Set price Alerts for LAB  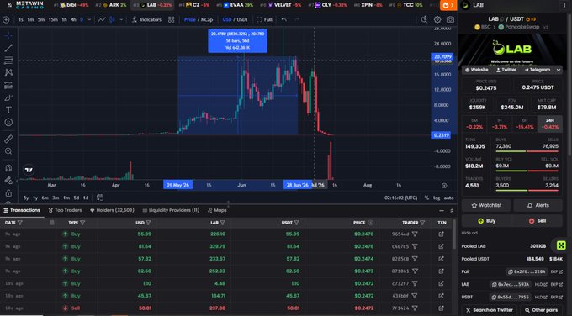pyautogui.click(x=538, y=206)
